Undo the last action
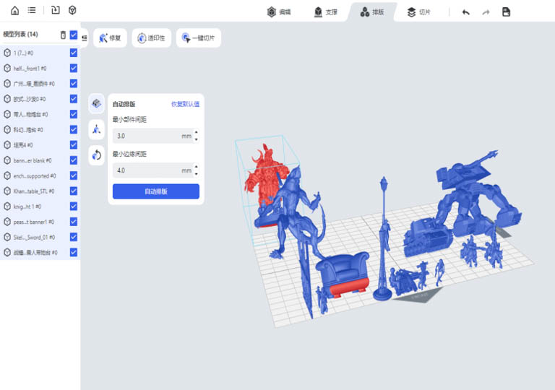 tap(466, 12)
